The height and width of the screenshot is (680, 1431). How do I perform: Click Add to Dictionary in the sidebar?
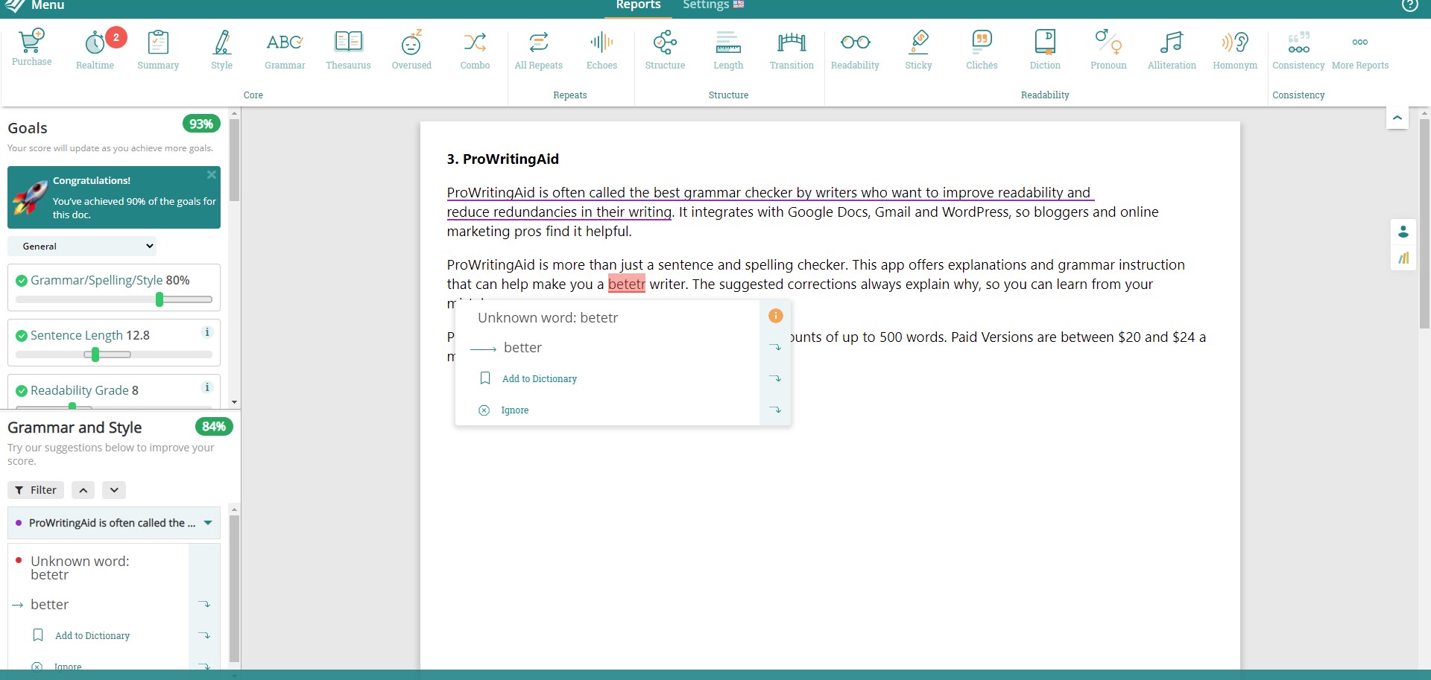tap(92, 636)
